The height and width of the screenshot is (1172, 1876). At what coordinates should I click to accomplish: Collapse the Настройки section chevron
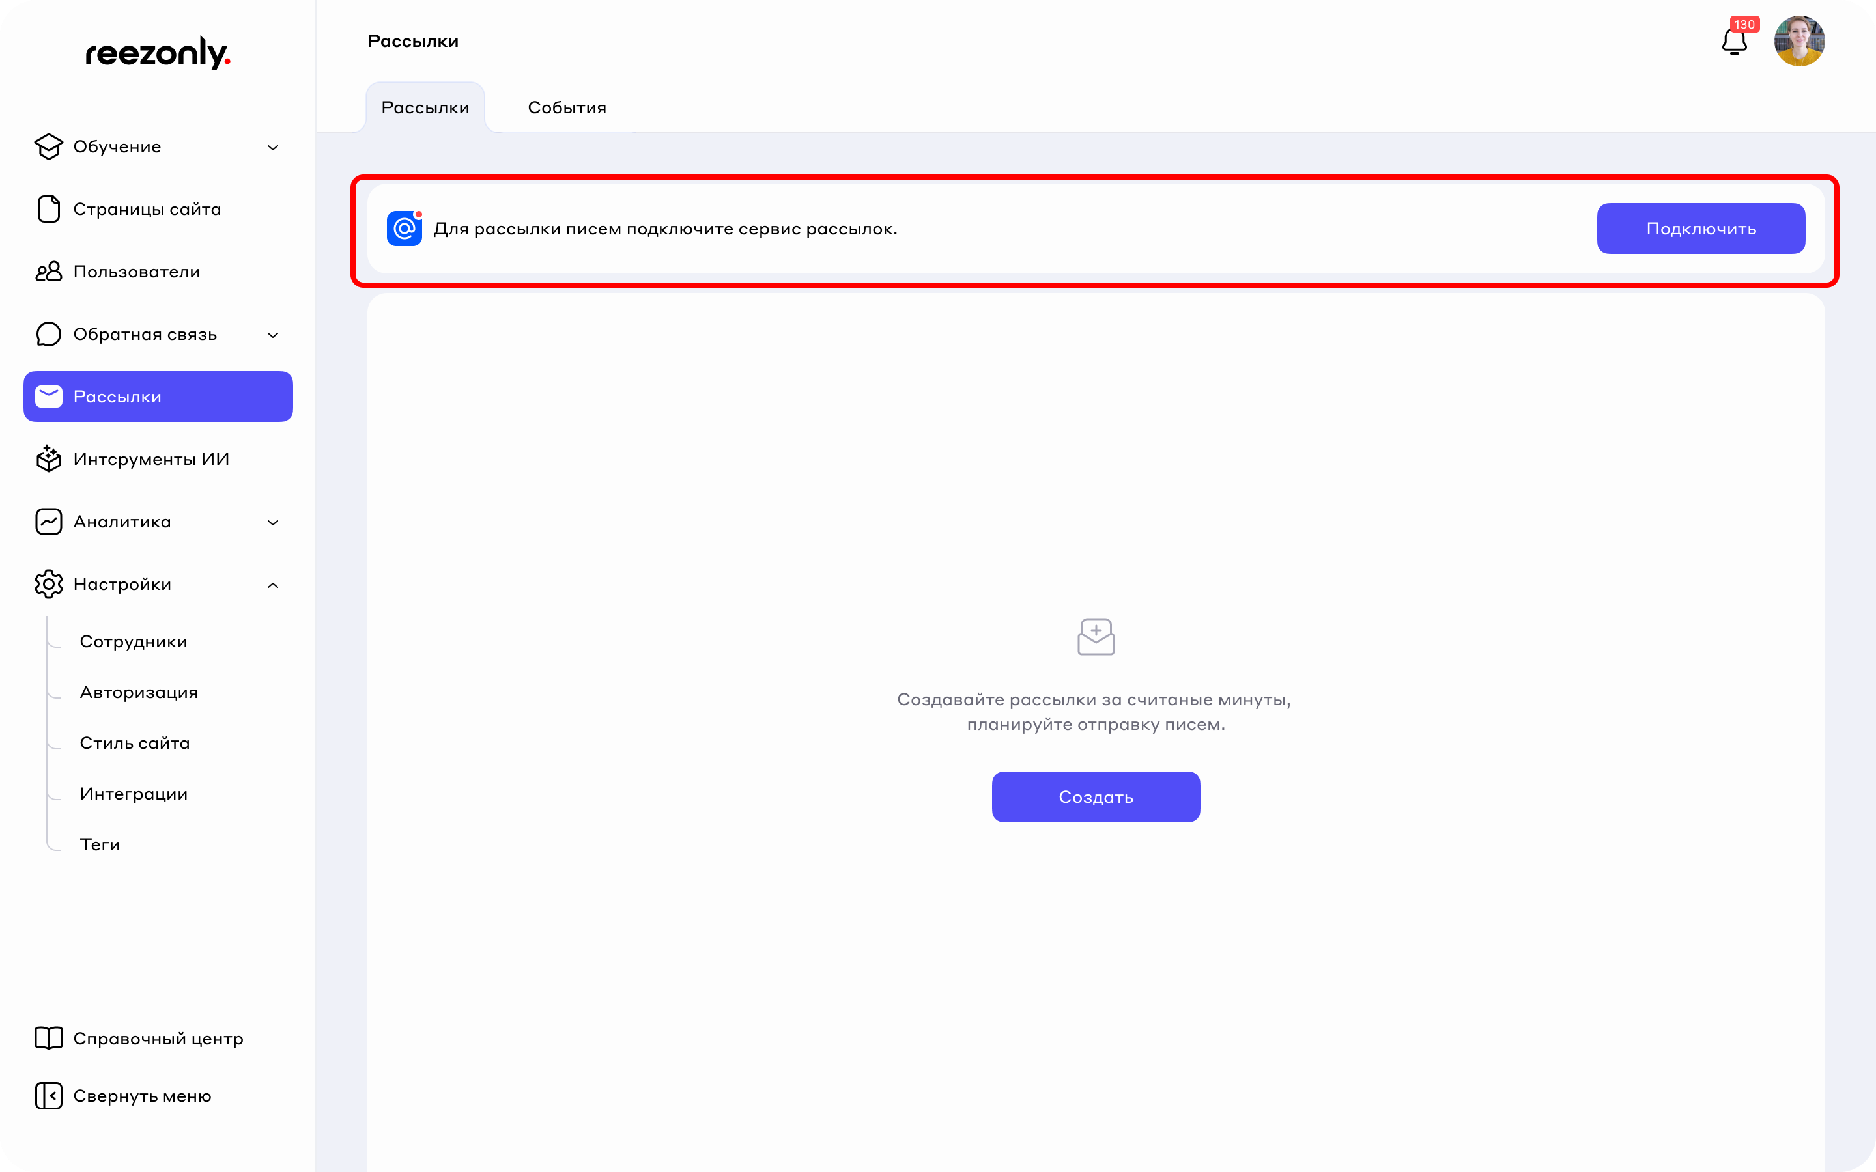click(273, 585)
